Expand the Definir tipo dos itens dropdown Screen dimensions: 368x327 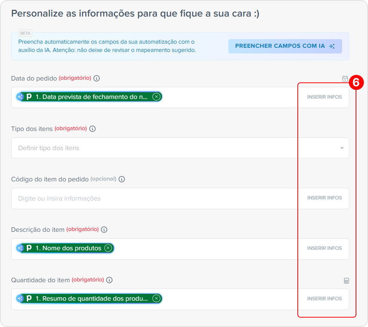click(x=180, y=148)
